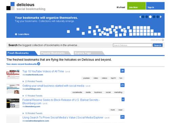
Task: Click the 4 saves count badge
Action: click(123, 99)
